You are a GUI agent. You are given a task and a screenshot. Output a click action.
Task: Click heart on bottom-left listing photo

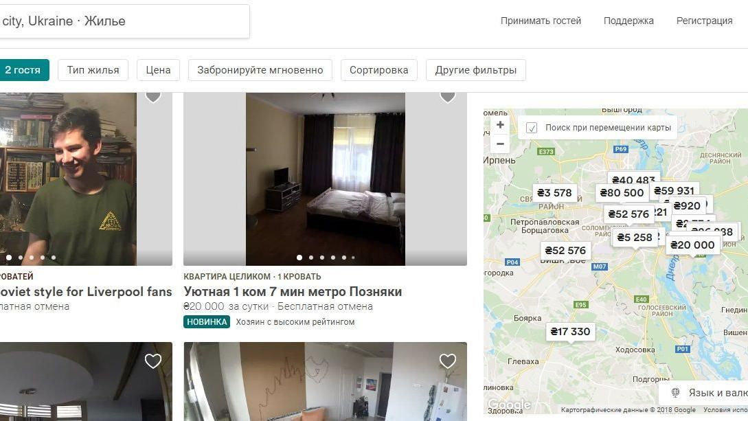(x=152, y=361)
